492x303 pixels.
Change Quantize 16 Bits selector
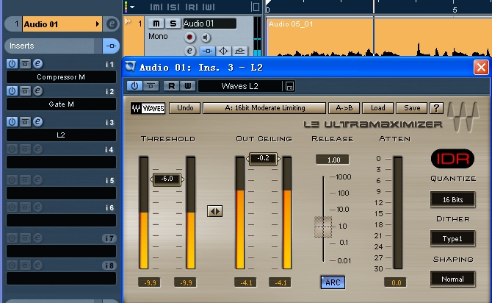453,199
